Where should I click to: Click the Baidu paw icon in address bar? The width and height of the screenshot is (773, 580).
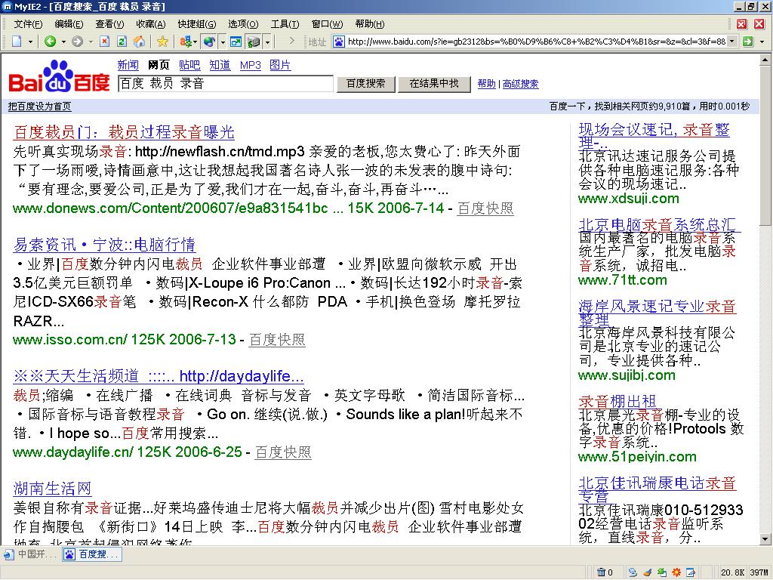point(339,42)
